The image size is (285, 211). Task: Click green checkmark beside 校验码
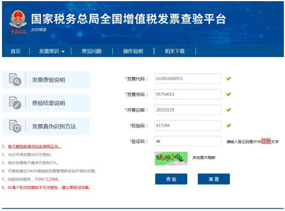[228, 126]
